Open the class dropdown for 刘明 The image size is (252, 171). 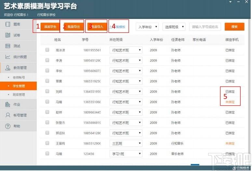(x=126, y=92)
